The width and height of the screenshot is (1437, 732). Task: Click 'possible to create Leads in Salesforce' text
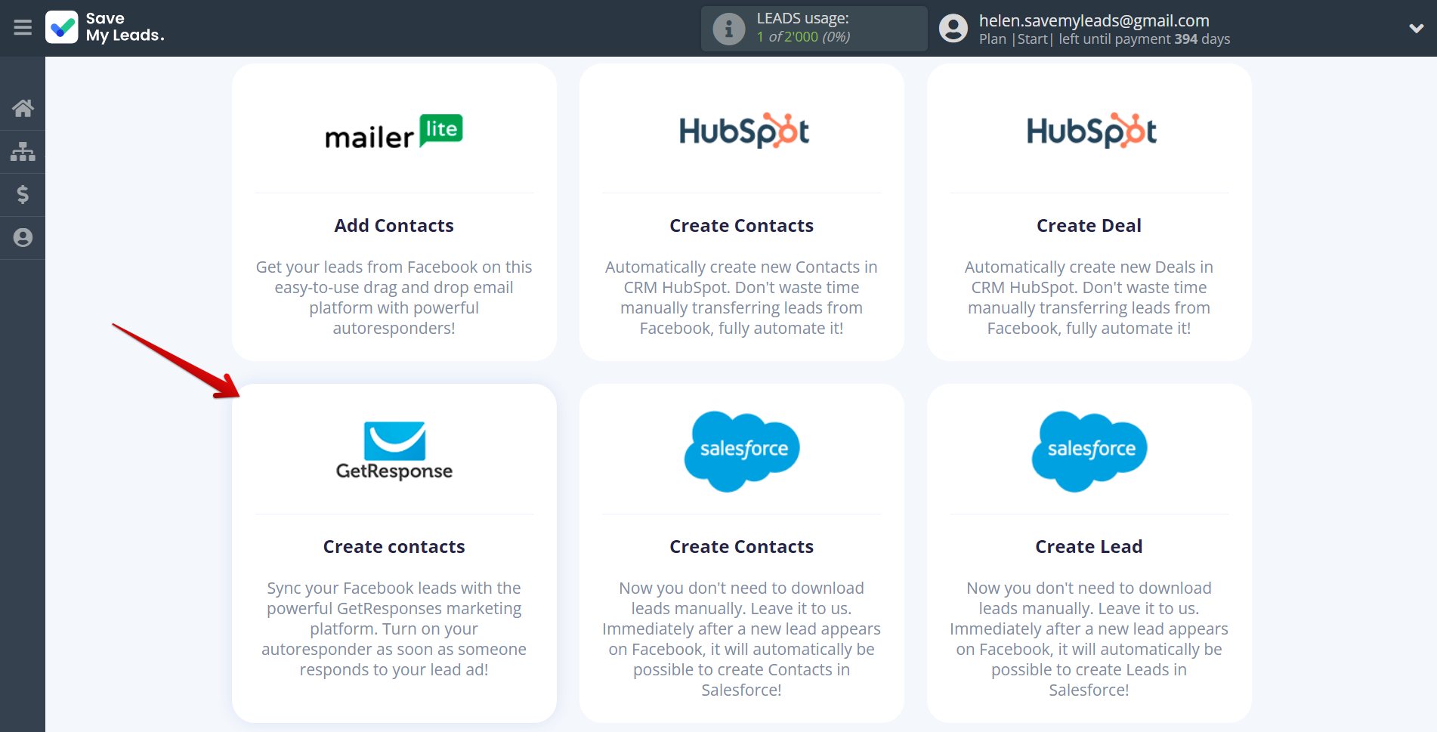(1089, 680)
